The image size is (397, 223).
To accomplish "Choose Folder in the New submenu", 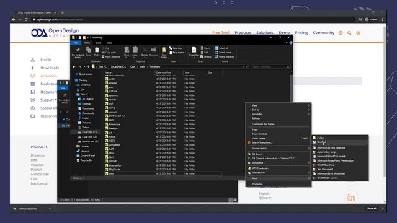I will click(x=340, y=138).
